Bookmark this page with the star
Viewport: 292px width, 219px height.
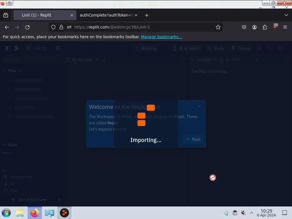tap(218, 27)
